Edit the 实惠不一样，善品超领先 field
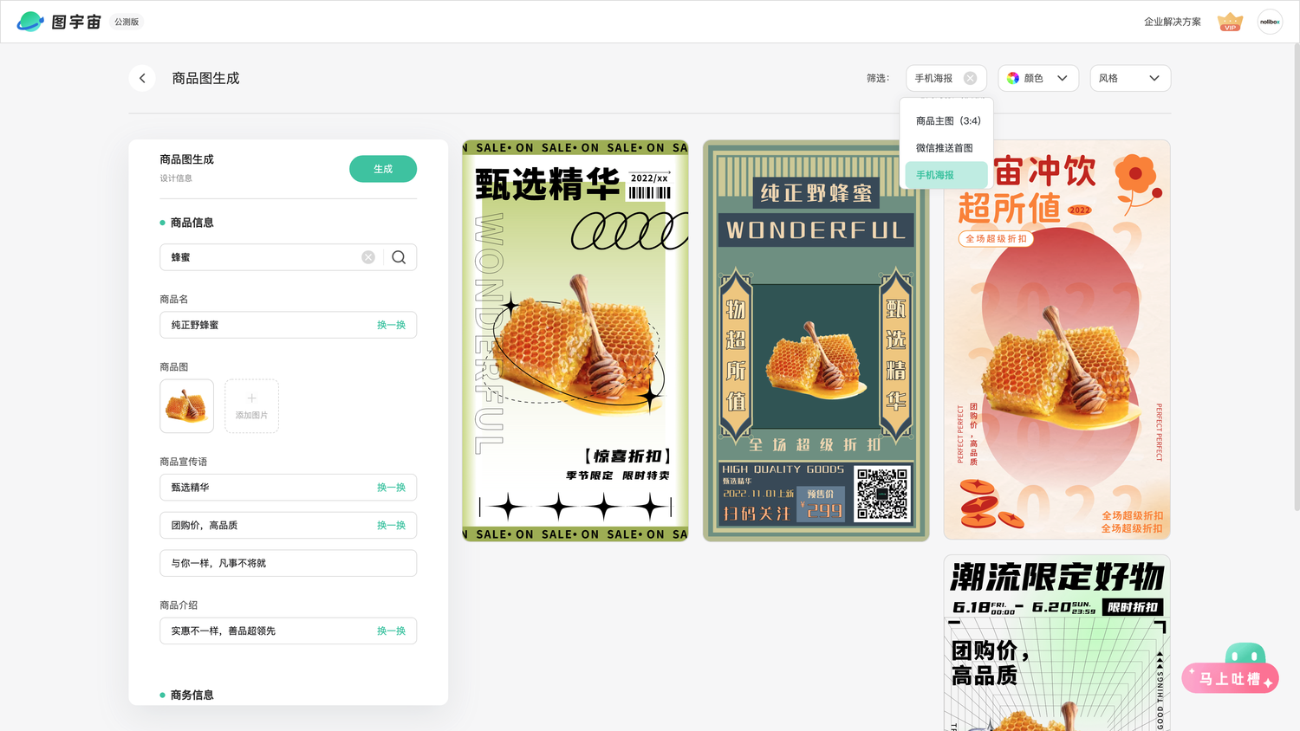Screen dimensions: 1300x731 pos(288,631)
